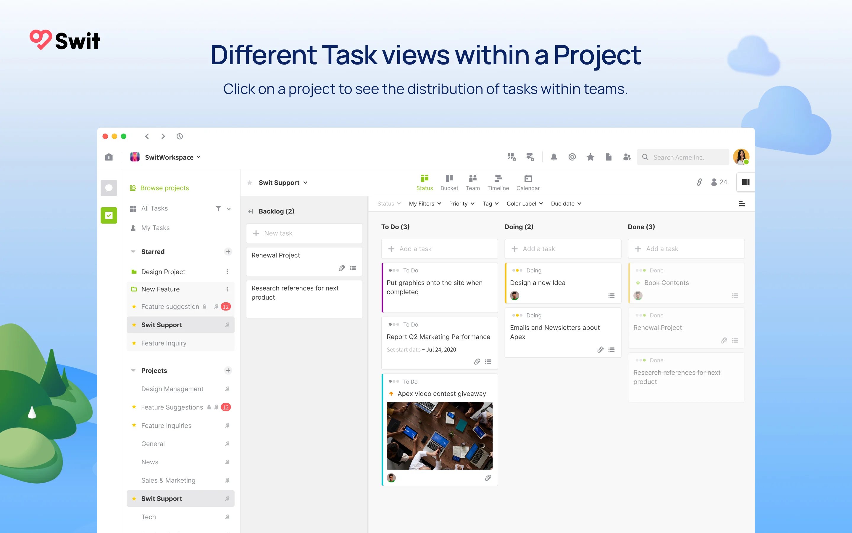The height and width of the screenshot is (533, 852).
Task: Open the SwitWorkspace dropdown
Action: (199, 157)
